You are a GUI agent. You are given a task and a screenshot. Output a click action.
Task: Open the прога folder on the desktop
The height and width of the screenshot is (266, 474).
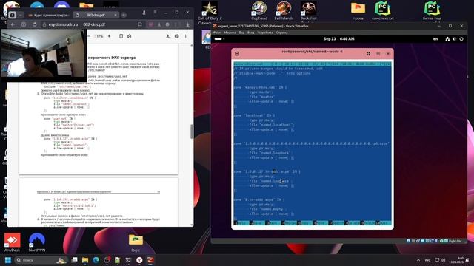click(358, 11)
